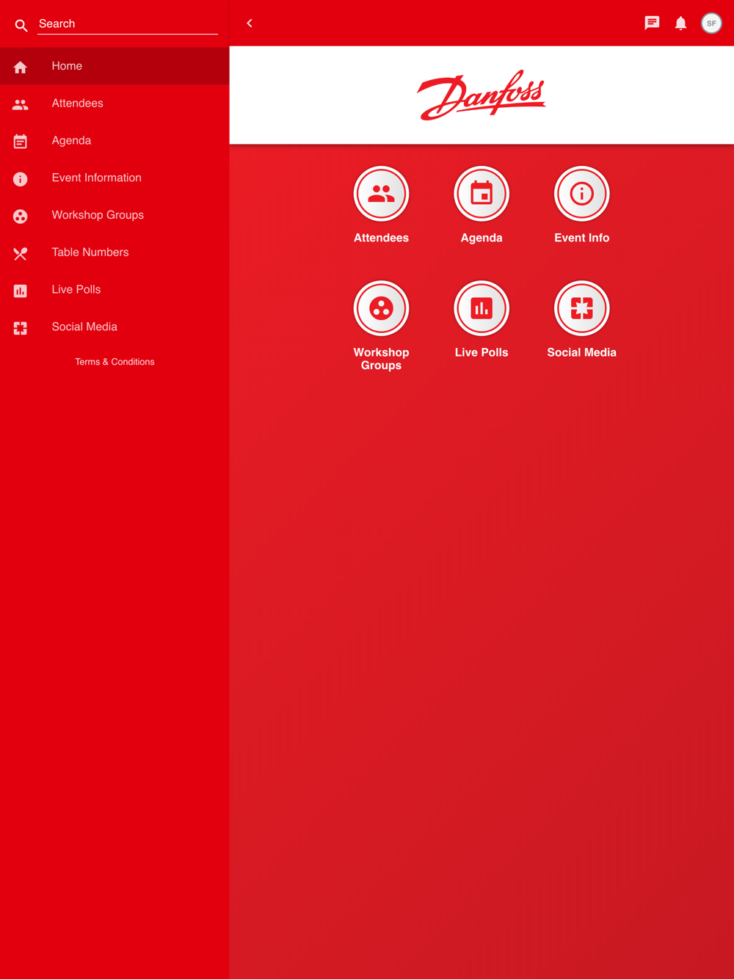
Task: Click the Home house icon in sidebar
Action: [x=21, y=68]
